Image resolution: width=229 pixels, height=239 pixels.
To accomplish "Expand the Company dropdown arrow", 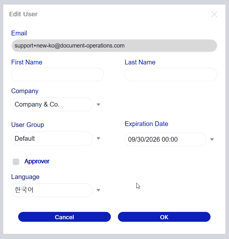I will [98, 105].
